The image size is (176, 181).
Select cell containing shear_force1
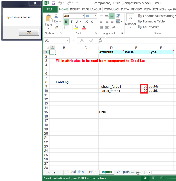(111, 86)
